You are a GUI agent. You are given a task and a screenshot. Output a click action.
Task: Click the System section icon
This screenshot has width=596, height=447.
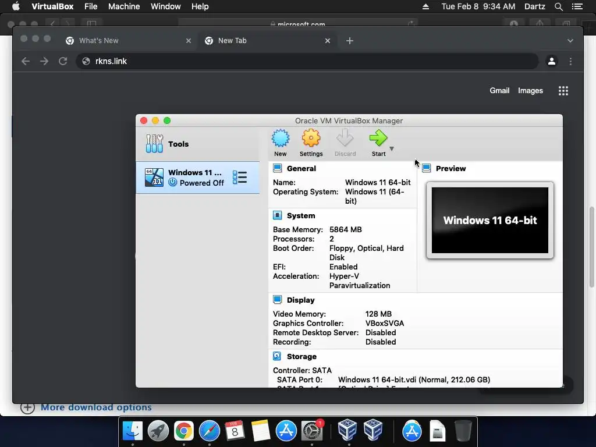coord(278,215)
